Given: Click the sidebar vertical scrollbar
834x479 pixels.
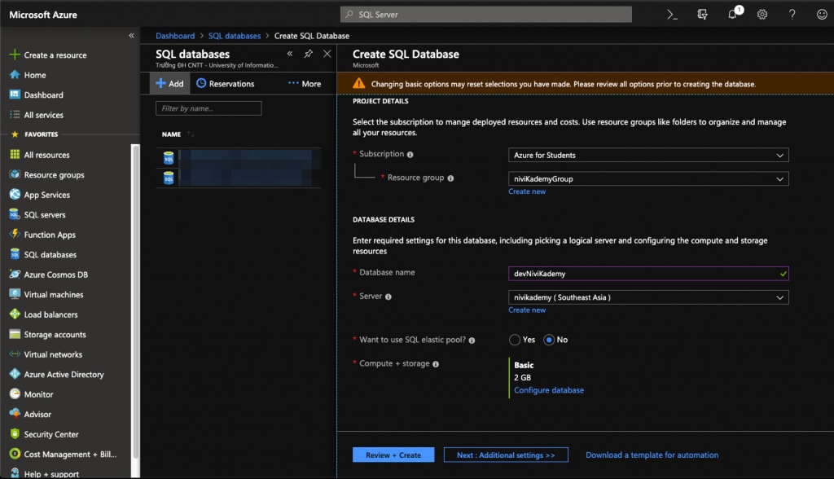Looking at the screenshot, I should (136, 301).
